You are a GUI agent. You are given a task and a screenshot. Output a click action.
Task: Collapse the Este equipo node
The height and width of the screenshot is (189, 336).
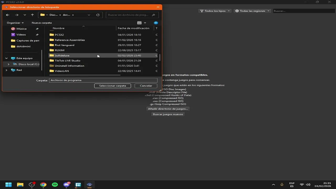(x=6, y=58)
